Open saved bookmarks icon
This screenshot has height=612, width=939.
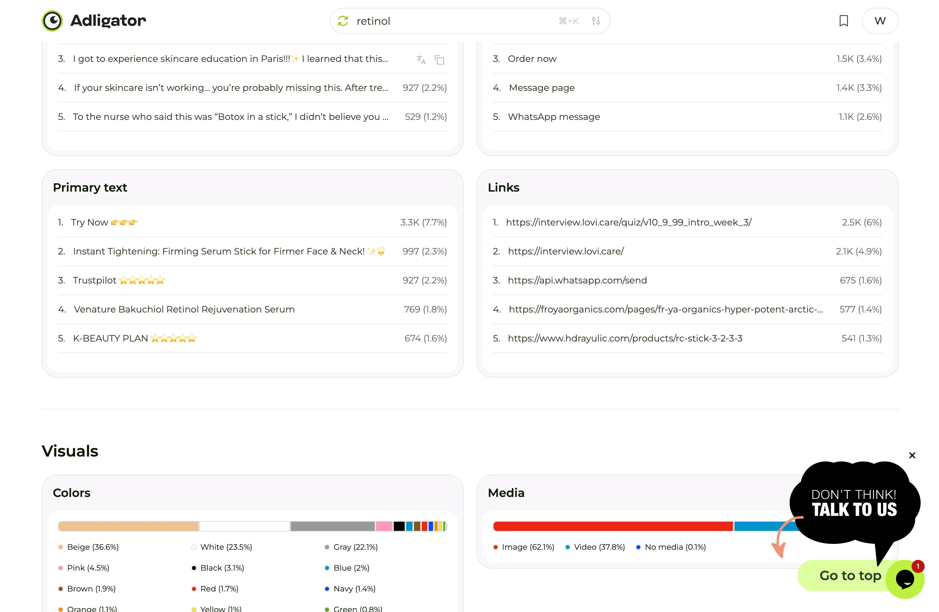(843, 21)
